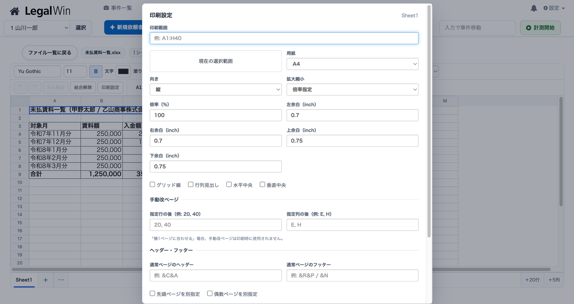The height and width of the screenshot is (304, 574).
Task: Click the 入力で事件移動 search field
Action: coord(477,28)
